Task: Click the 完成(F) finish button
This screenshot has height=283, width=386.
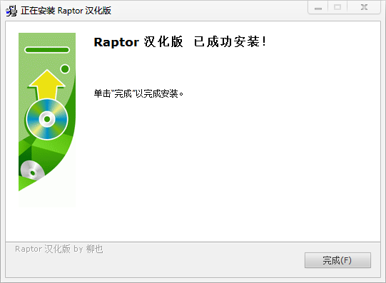Action: (337, 260)
